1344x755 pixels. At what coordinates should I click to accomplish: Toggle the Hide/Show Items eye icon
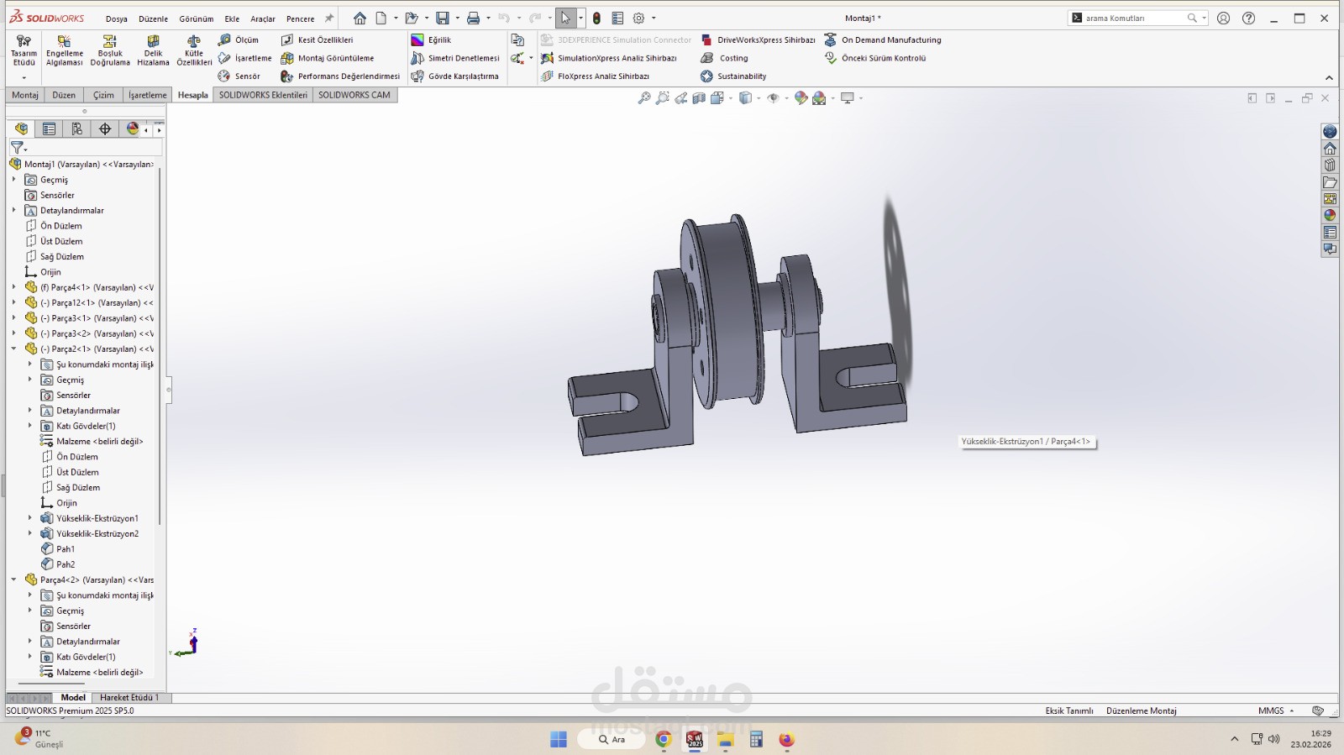(x=774, y=98)
